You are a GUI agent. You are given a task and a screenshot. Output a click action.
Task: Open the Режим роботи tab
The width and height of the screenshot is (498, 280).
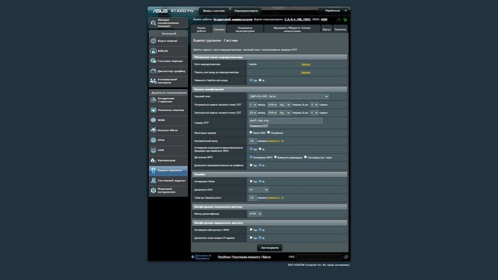pos(201,29)
